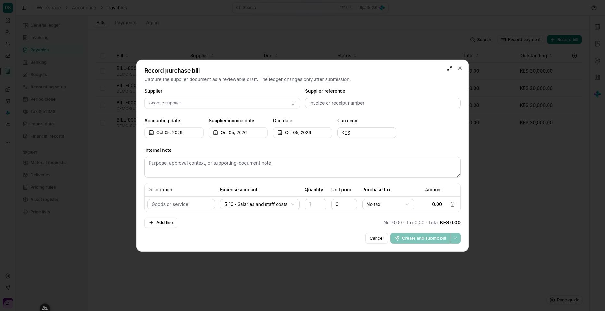Select the Bills tab
This screenshot has width=605, height=311.
click(x=101, y=23)
